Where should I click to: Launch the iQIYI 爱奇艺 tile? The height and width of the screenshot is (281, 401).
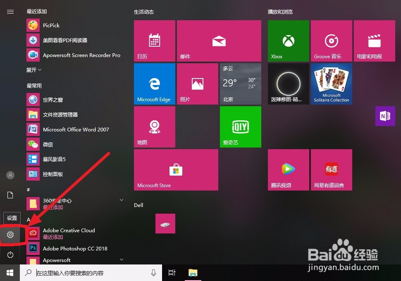[x=241, y=127]
